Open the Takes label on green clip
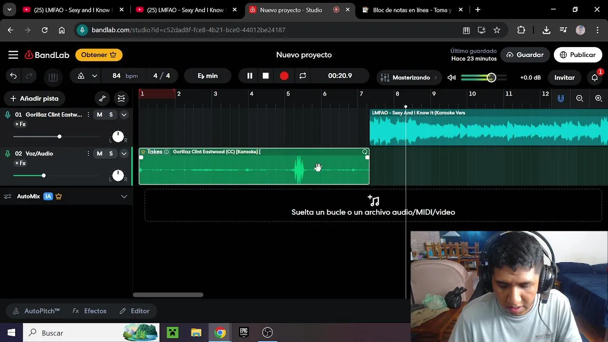 [154, 152]
